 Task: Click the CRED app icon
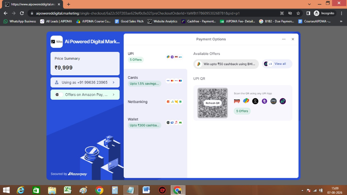(255, 101)
